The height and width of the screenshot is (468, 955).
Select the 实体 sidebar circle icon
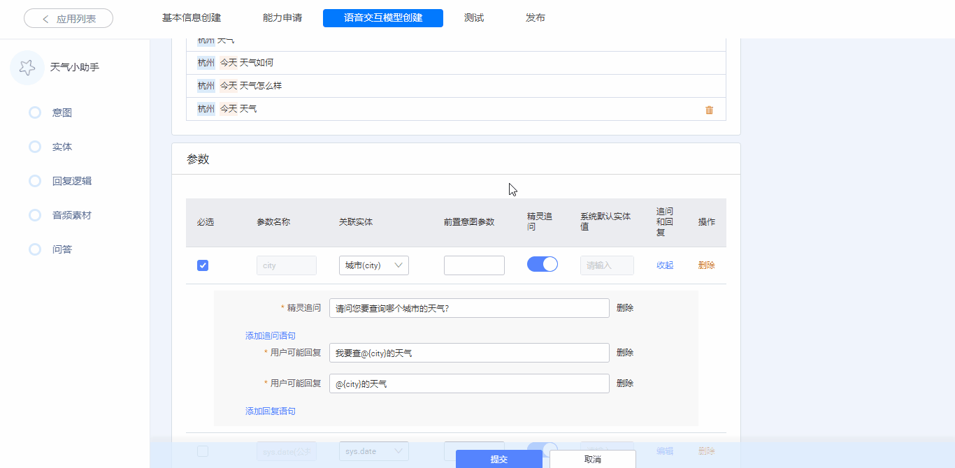click(35, 147)
